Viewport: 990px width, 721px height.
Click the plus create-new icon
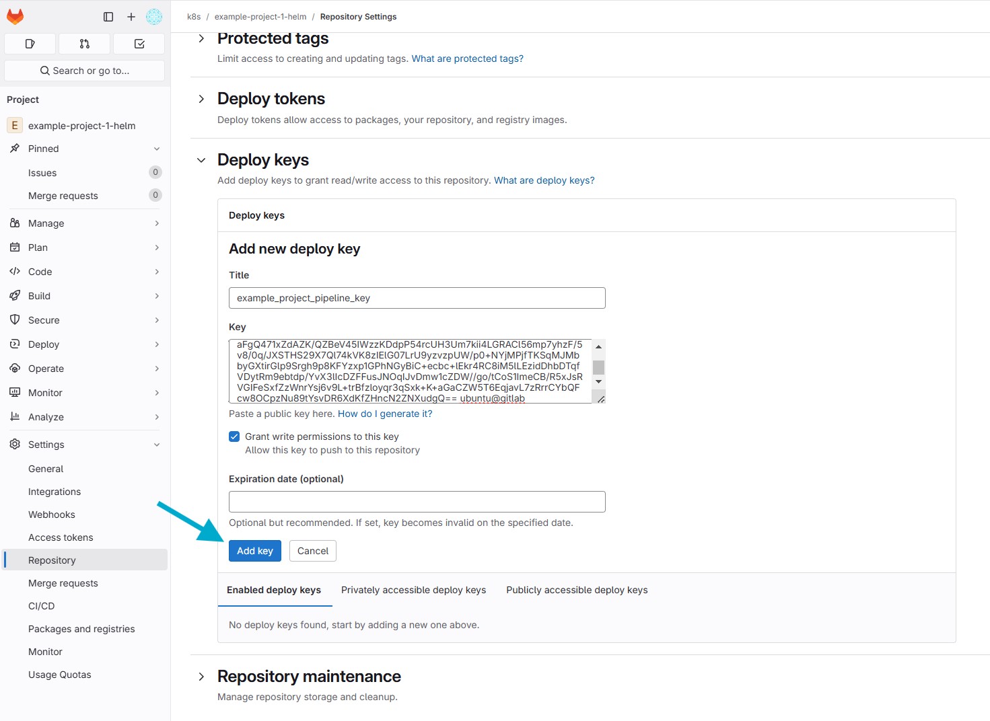point(131,17)
